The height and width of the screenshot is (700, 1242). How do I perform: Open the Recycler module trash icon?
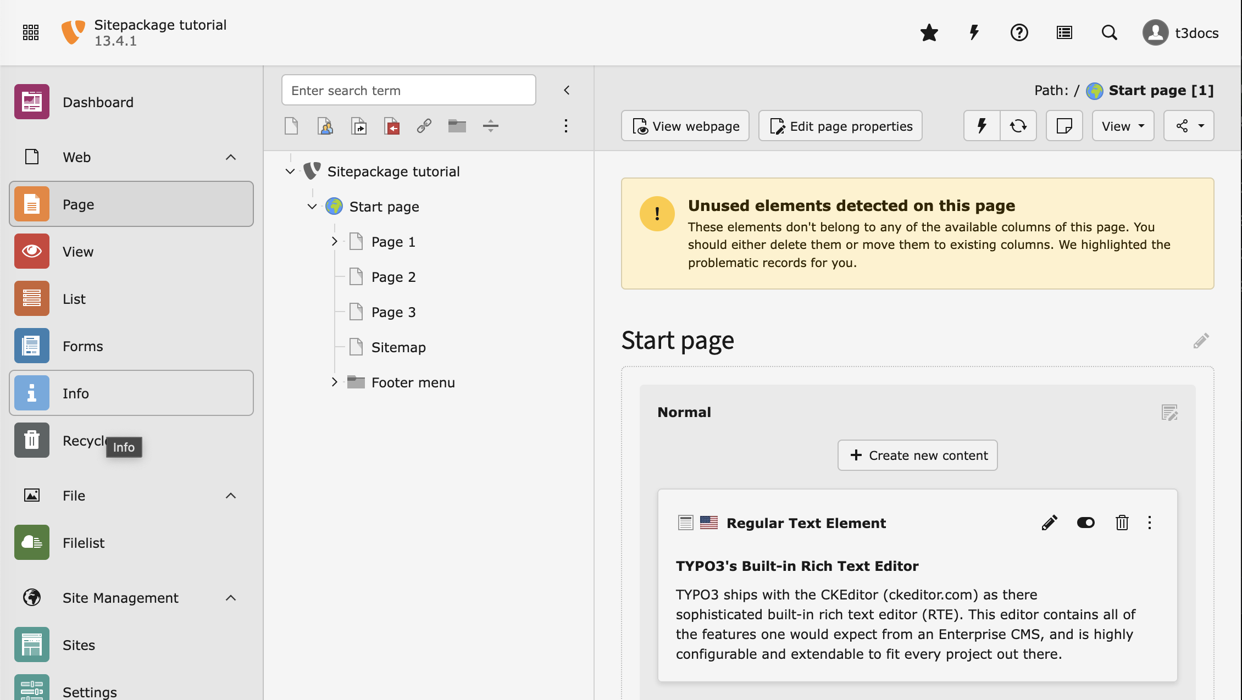32,440
